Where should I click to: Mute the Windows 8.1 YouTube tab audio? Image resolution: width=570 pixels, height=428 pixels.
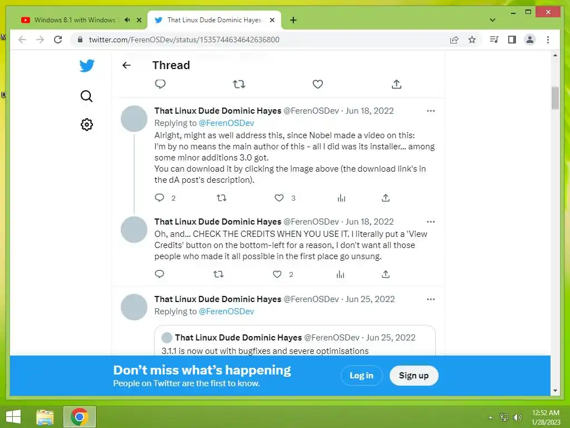(127, 20)
